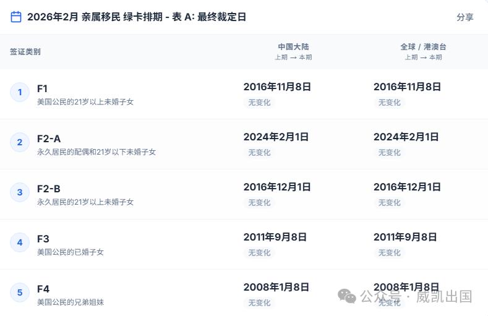The height and width of the screenshot is (316, 488).
Task: Click F3 中国大陆 date 2011年9月8日
Action: [x=275, y=237]
